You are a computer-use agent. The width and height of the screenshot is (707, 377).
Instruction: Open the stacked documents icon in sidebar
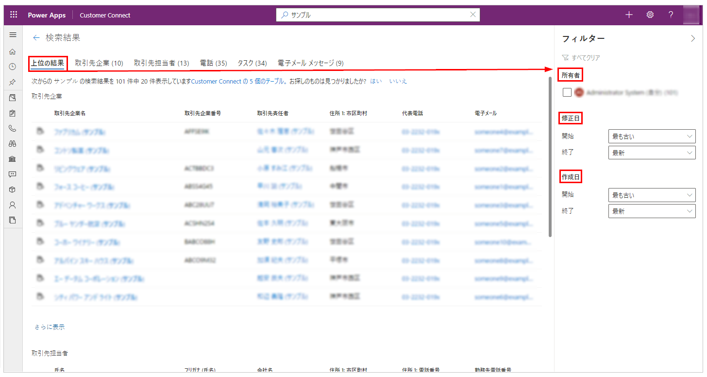[13, 220]
